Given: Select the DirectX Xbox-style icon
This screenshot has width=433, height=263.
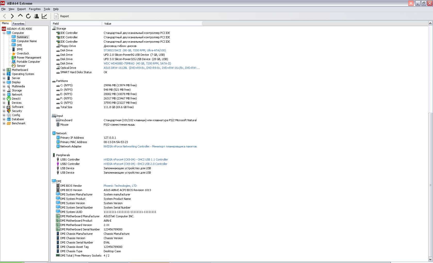Looking at the screenshot, I should pyautogui.click(x=9, y=99).
